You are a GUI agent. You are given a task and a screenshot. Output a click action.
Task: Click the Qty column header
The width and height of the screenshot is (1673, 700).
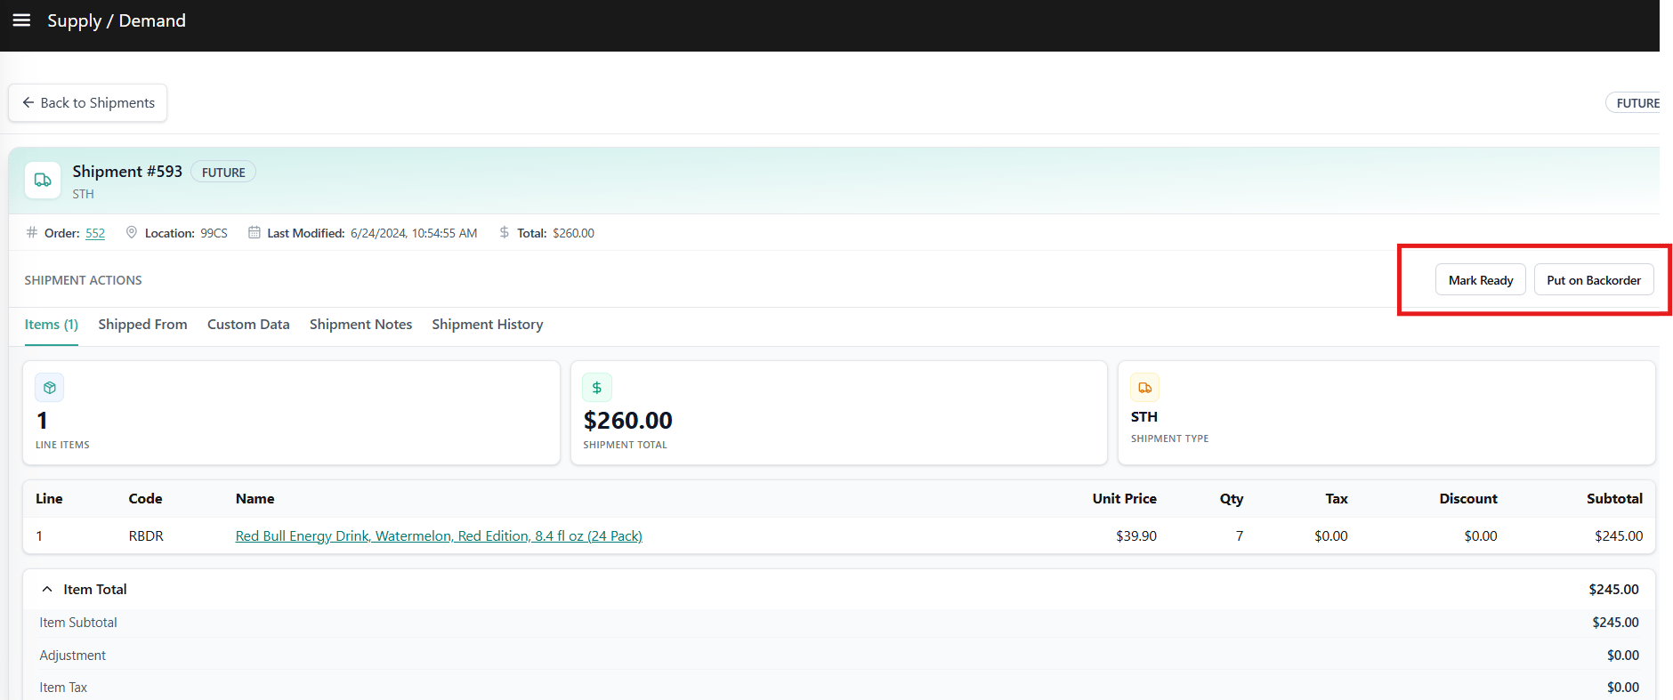click(1232, 499)
